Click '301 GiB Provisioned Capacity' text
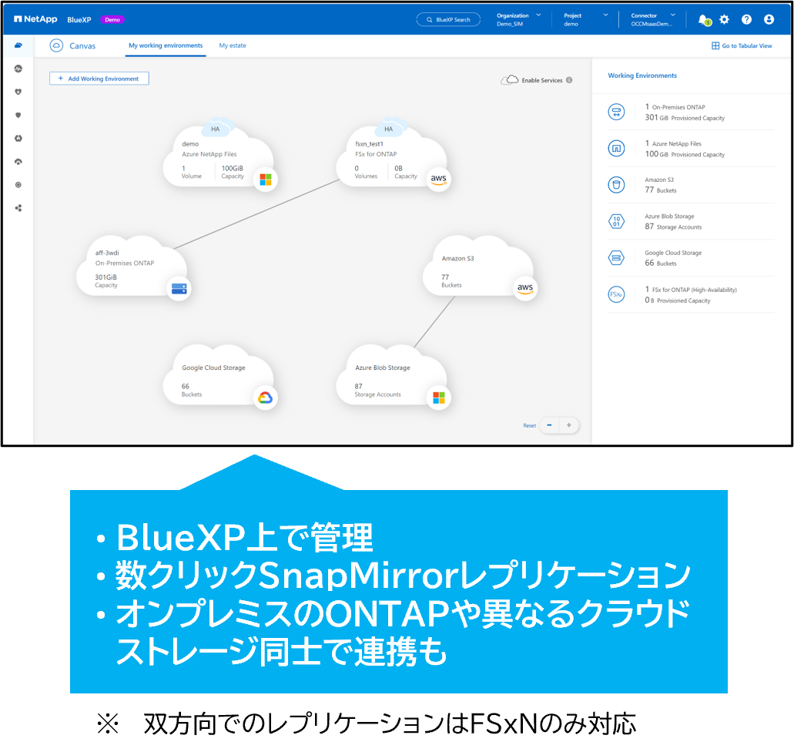Viewport: 794px width, 752px height. (685, 118)
